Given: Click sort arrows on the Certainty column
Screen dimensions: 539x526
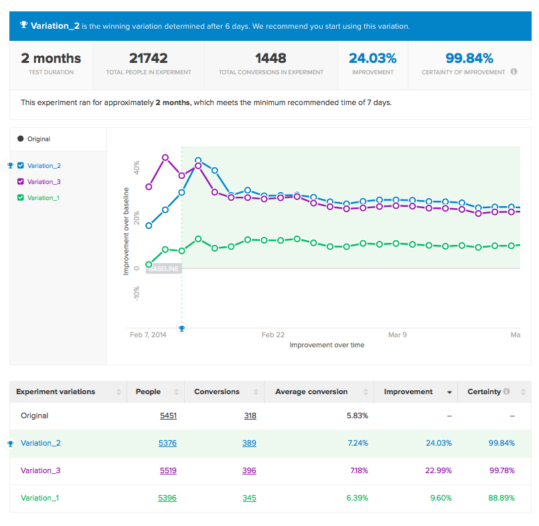Looking at the screenshot, I should click(520, 392).
